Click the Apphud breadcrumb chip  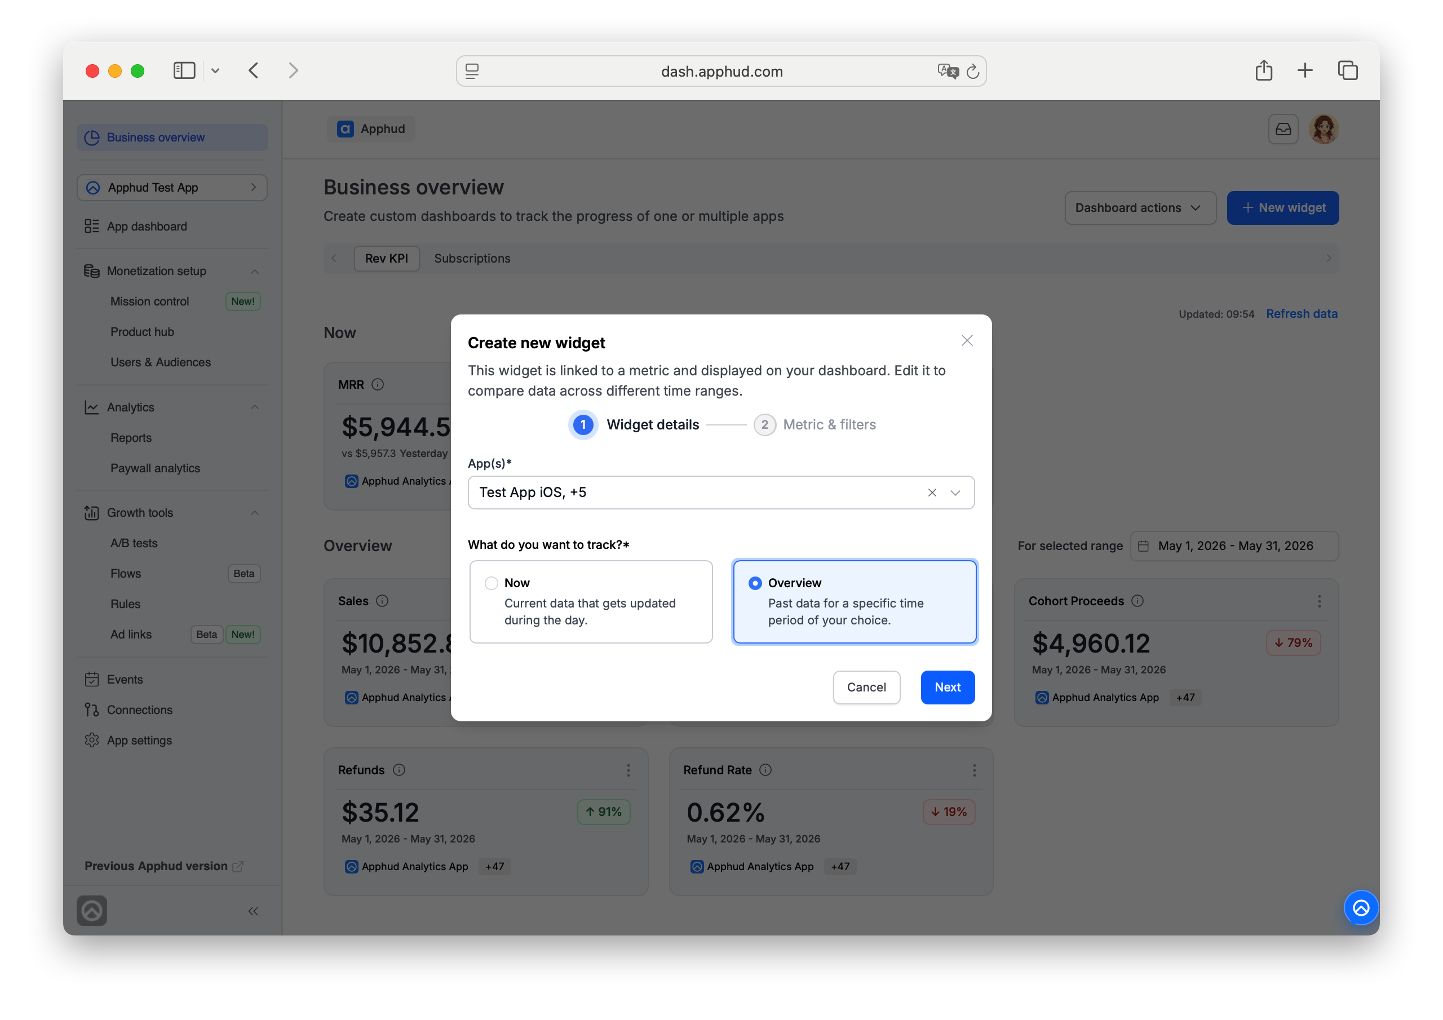click(371, 129)
